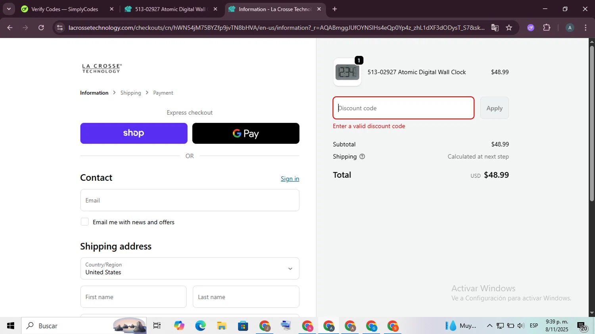
Task: Open Chrome three-dot menu
Action: (x=585, y=28)
